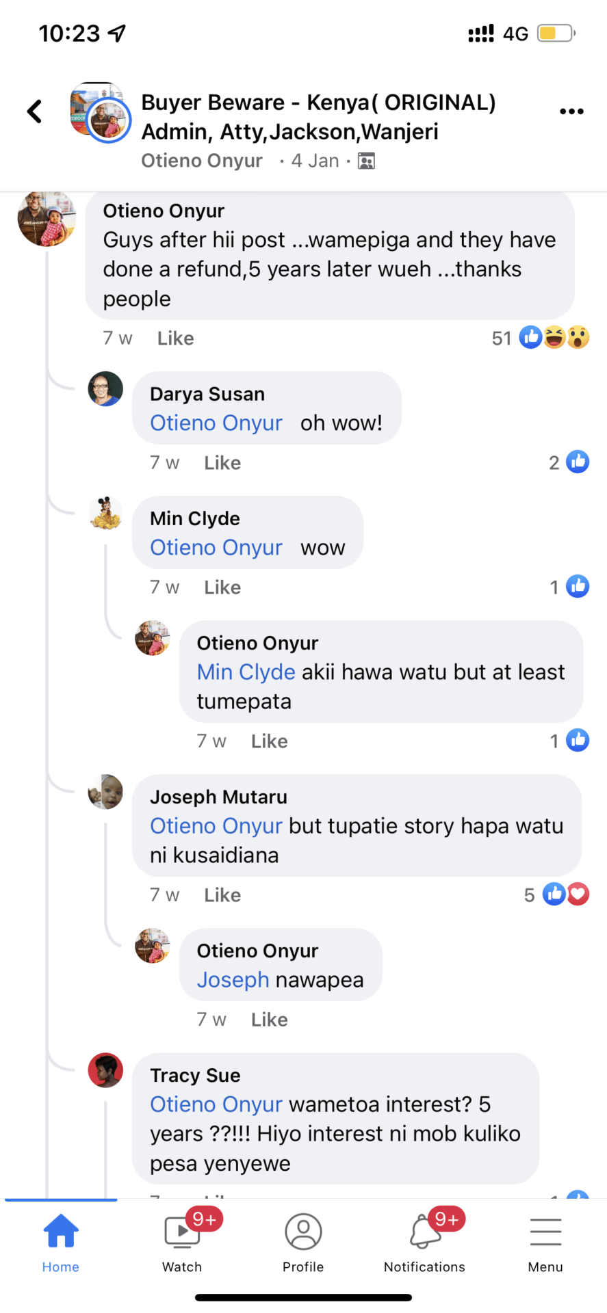Open the Watch tab
Image resolution: width=607 pixels, height=1313 pixels.
(x=182, y=1243)
